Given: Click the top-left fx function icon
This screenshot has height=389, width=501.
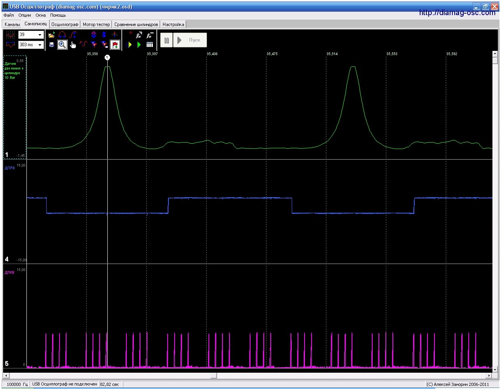Looking at the screenshot, I should (x=139, y=35).
